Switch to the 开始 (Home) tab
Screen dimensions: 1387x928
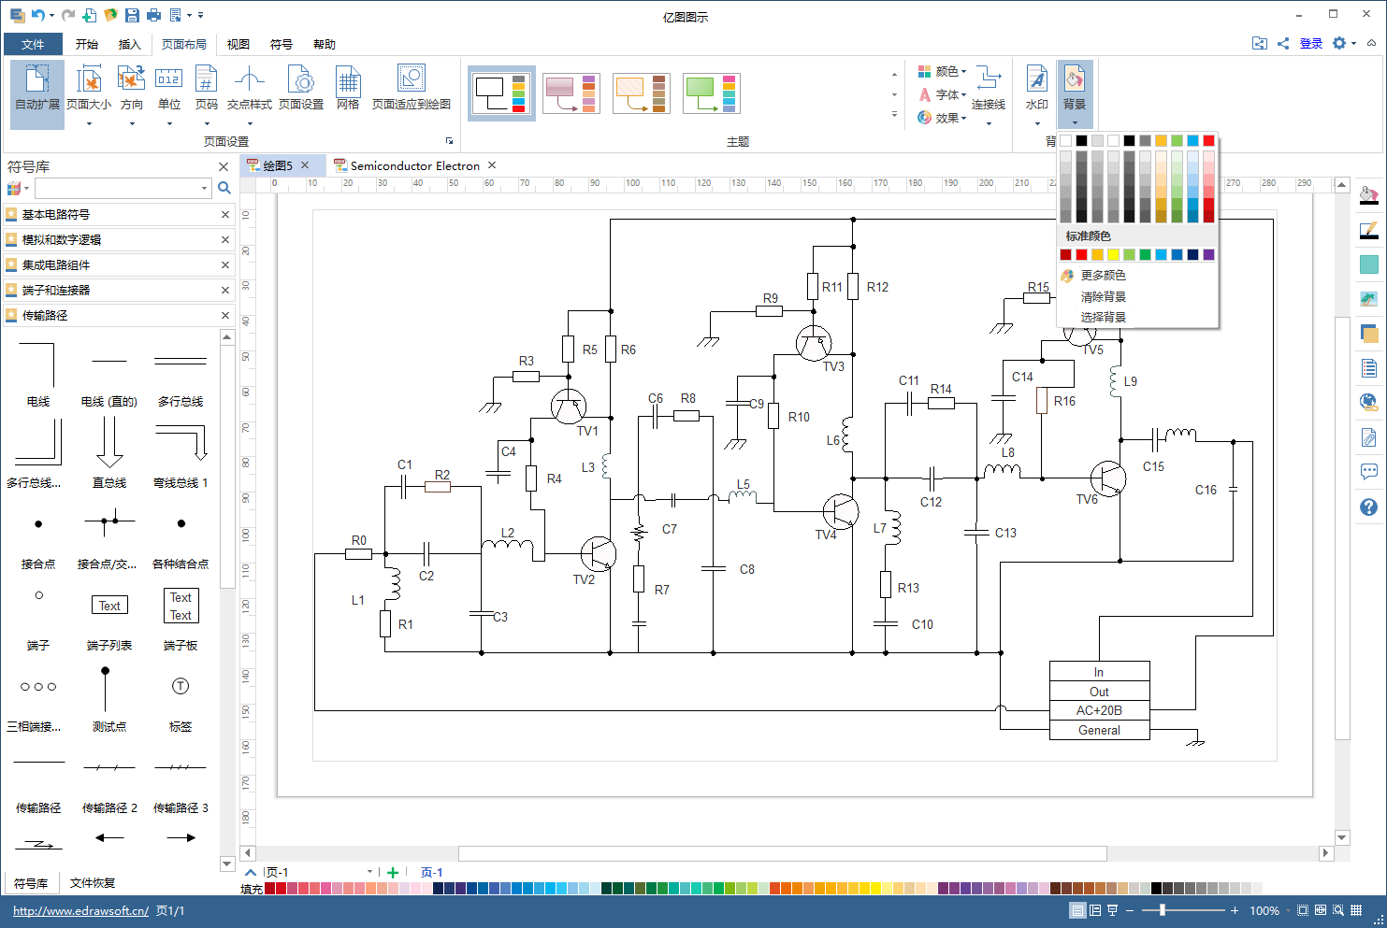(x=87, y=44)
